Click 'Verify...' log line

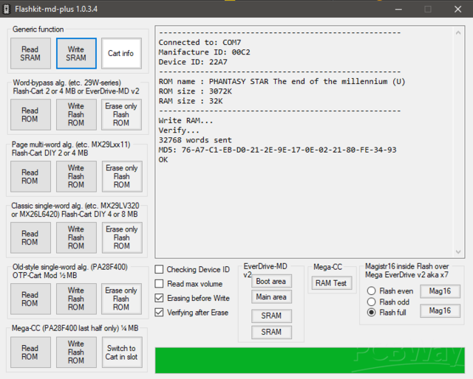pos(179,131)
